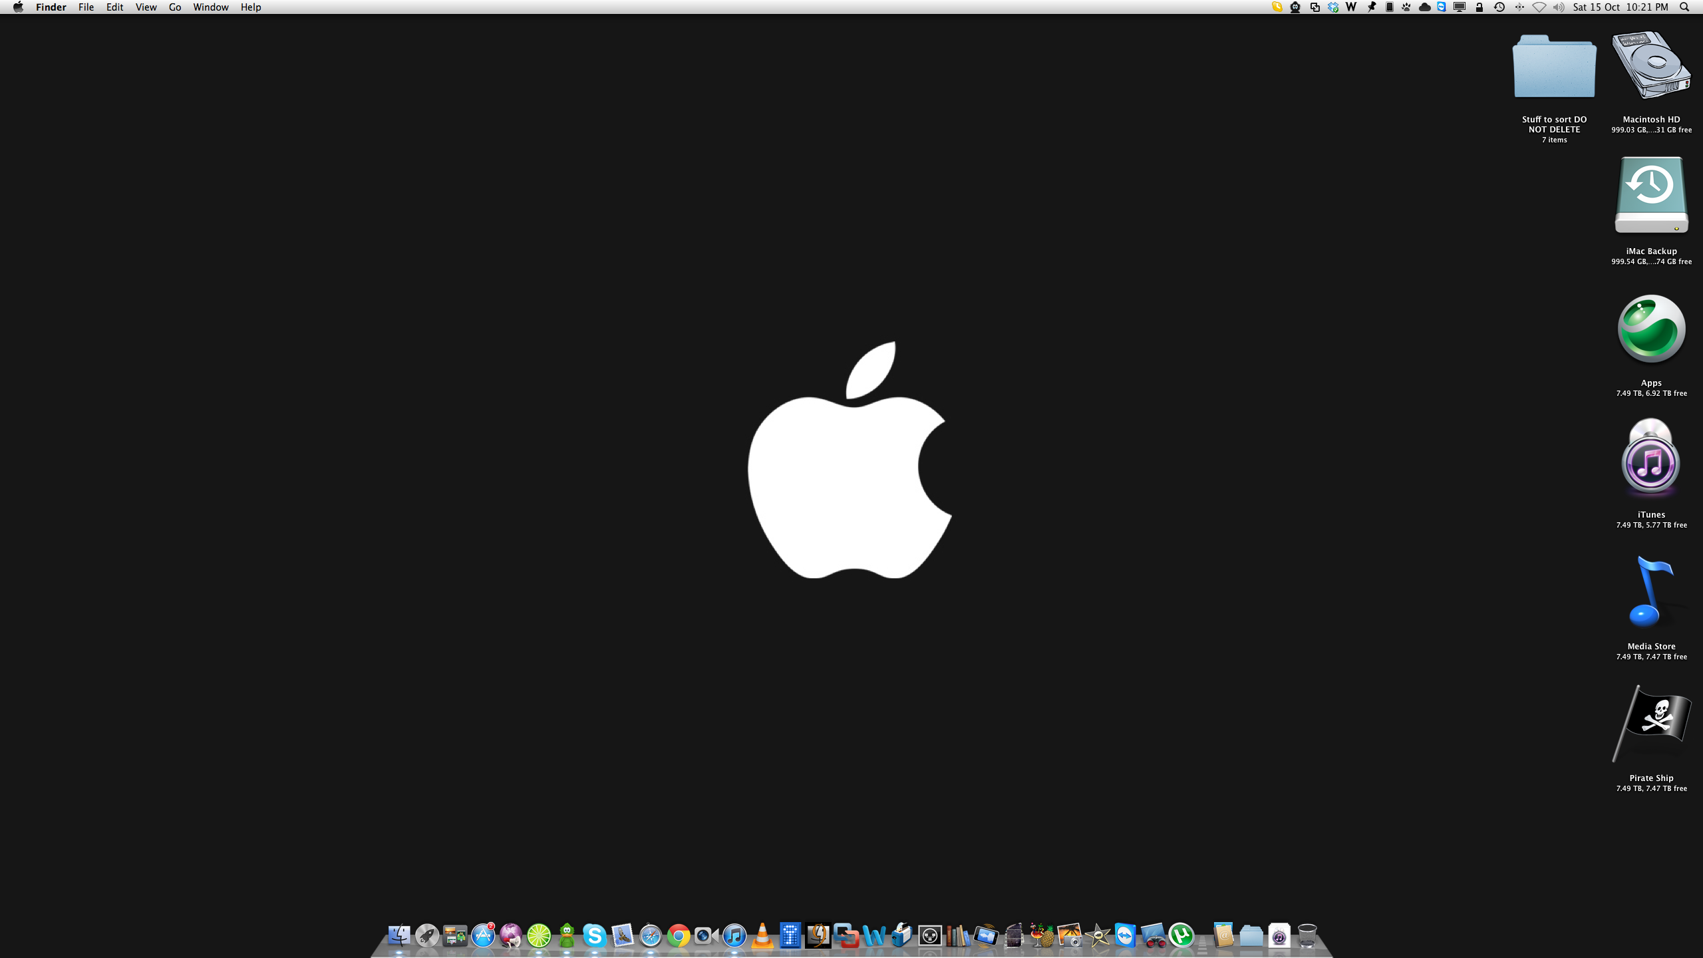Open the View menu
The width and height of the screenshot is (1703, 958).
point(146,7)
